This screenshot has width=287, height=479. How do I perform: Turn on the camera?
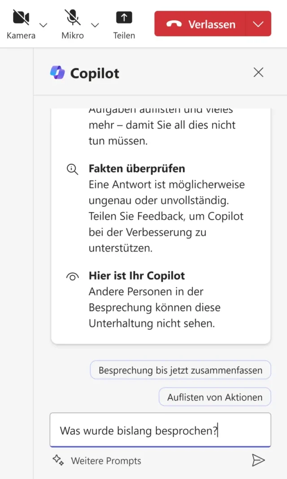pos(21,18)
